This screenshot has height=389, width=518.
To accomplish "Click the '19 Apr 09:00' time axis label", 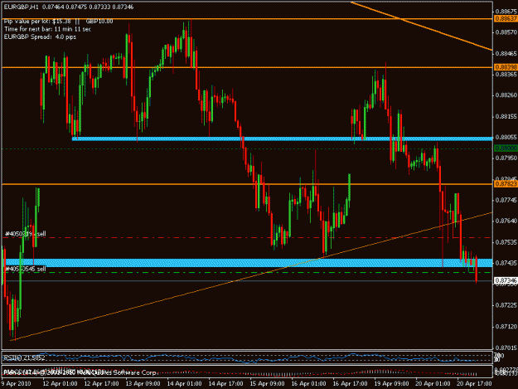I will point(391,384).
